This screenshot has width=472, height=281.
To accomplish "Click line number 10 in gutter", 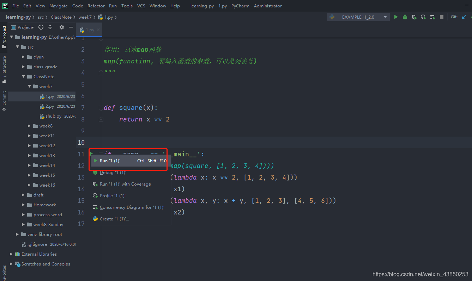I will (x=81, y=142).
